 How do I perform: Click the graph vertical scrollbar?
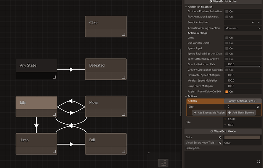click(x=181, y=82)
